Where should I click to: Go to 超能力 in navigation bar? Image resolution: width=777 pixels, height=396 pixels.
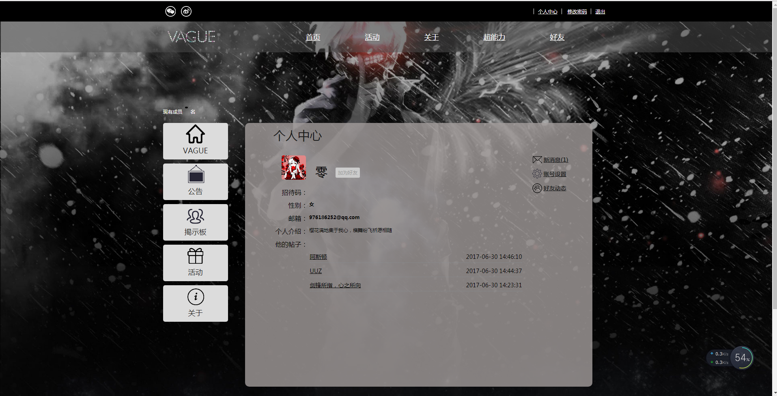pyautogui.click(x=494, y=37)
